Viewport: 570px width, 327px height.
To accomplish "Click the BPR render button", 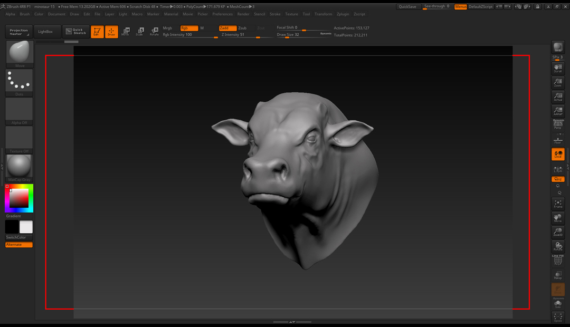I will [x=558, y=47].
